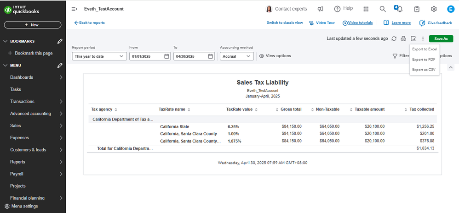Click From date field 01/01/2025
The height and width of the screenshot is (213, 459).
click(150, 56)
